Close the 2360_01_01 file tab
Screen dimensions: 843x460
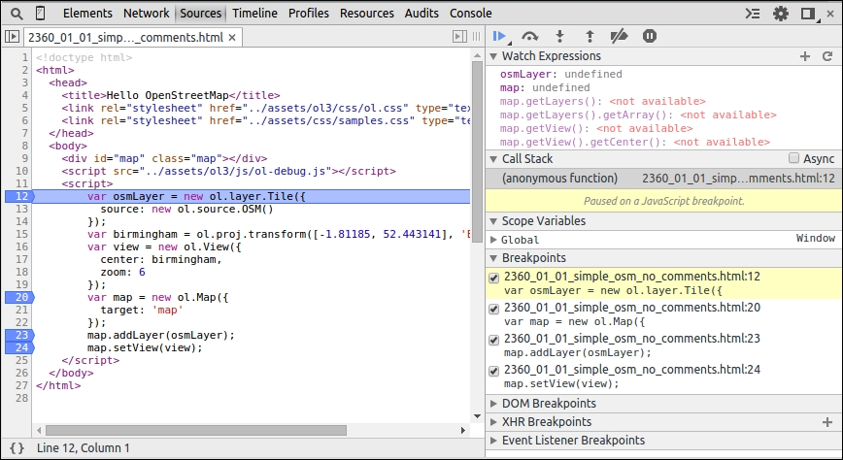[232, 38]
